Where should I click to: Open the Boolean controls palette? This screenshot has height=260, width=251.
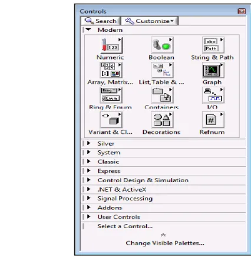coord(162,45)
